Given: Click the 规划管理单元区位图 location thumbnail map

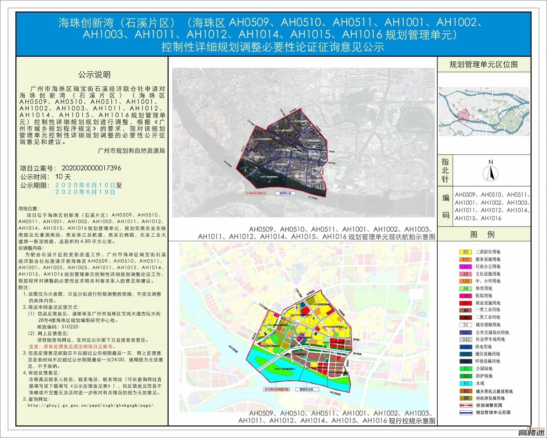Looking at the screenshot, I should 484,112.
